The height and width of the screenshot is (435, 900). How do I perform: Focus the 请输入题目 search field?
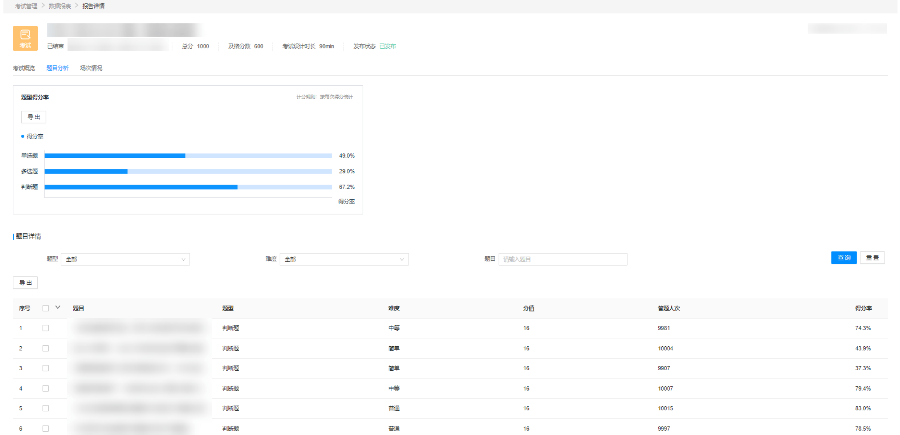[562, 259]
